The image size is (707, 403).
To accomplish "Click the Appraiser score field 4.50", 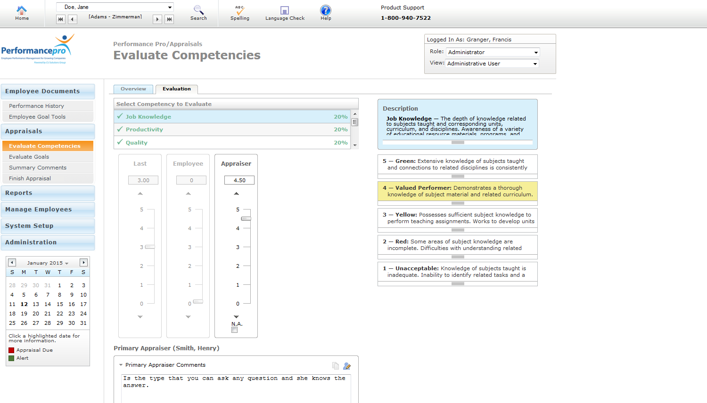I will (239, 180).
